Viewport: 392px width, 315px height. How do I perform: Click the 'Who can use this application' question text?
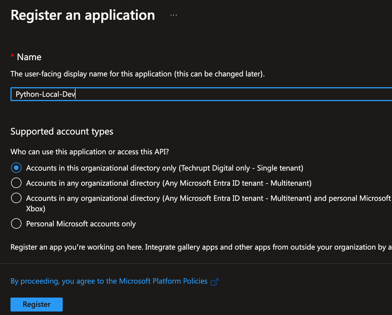pyautogui.click(x=90, y=152)
